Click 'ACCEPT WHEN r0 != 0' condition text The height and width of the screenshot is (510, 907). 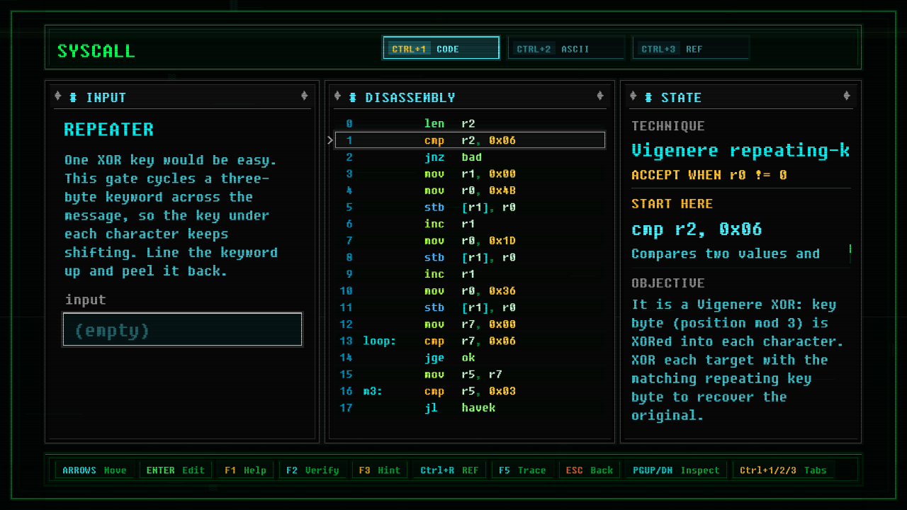point(709,175)
